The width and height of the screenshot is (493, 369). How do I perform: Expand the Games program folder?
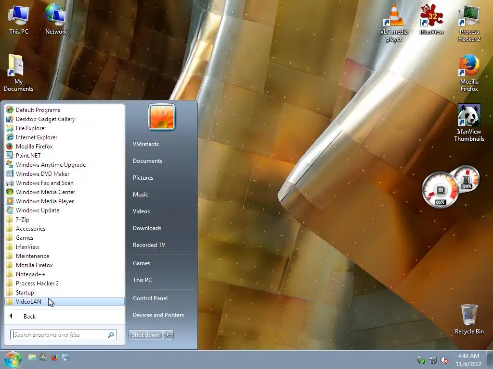(65, 237)
